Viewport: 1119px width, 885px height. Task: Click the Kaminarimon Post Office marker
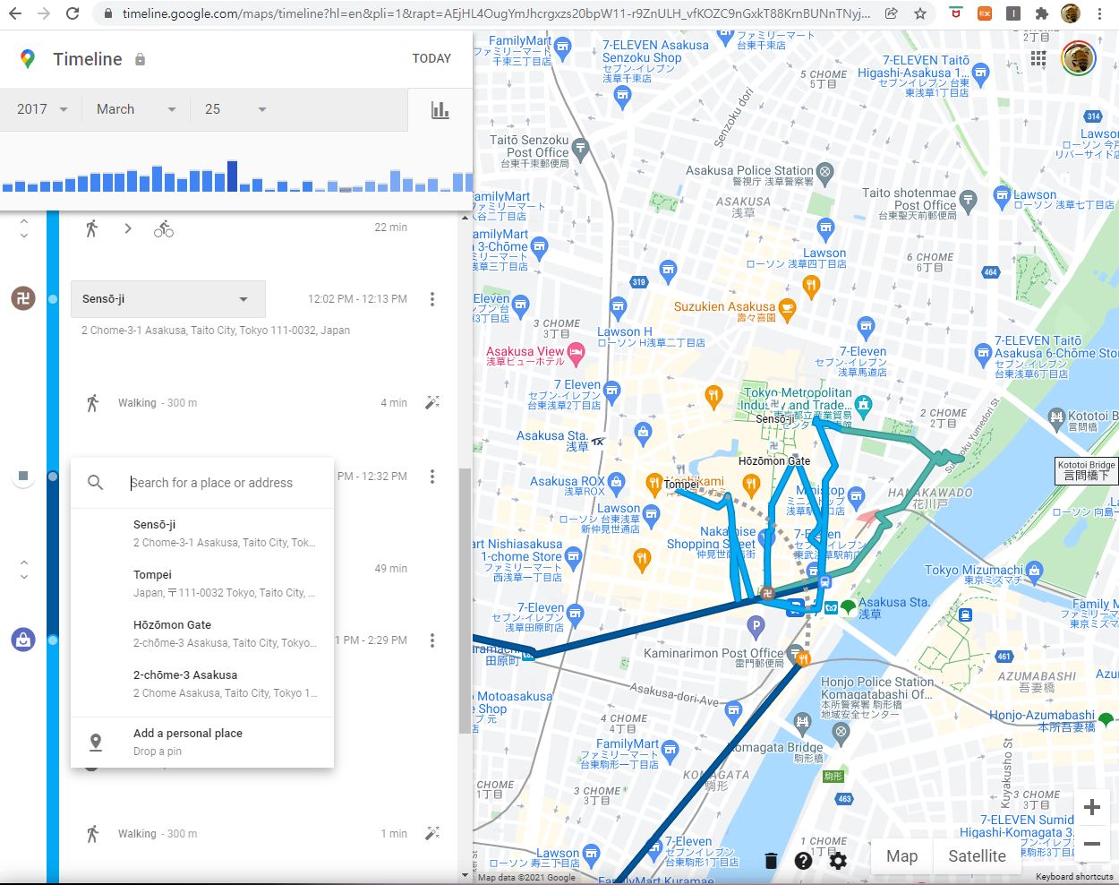793,654
